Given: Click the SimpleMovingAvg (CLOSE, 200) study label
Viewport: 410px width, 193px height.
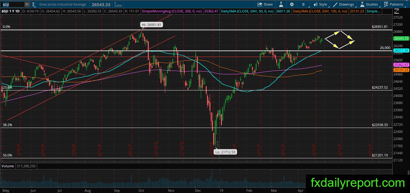Looking at the screenshot, I should pyautogui.click(x=172, y=11).
